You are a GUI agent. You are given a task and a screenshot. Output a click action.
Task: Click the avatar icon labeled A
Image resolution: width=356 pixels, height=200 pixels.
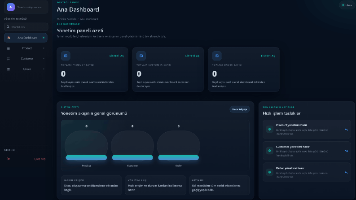(x=11, y=7)
